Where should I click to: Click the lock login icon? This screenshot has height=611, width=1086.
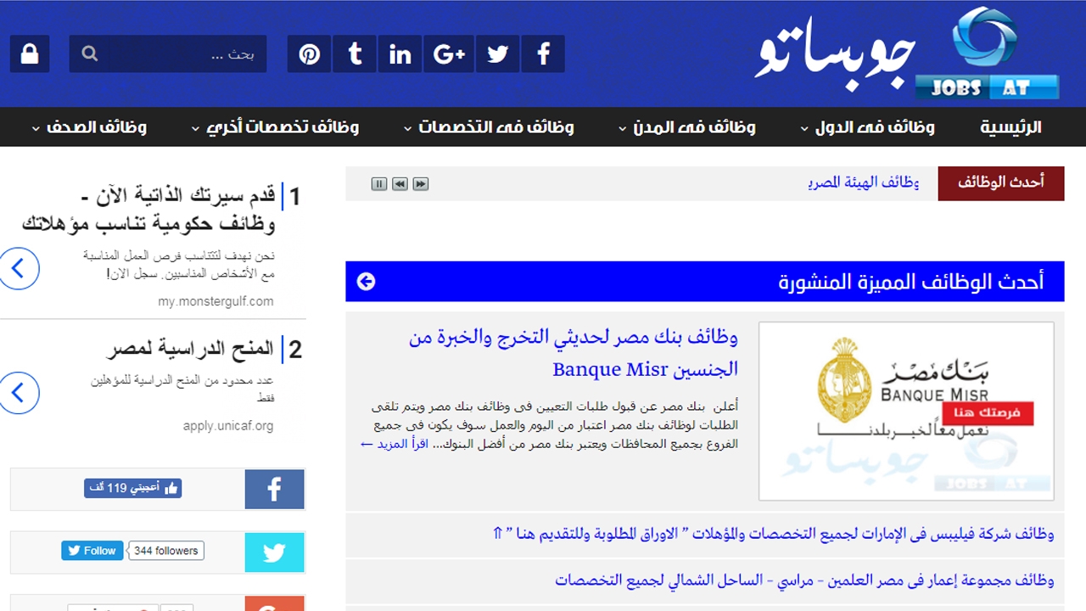point(30,54)
